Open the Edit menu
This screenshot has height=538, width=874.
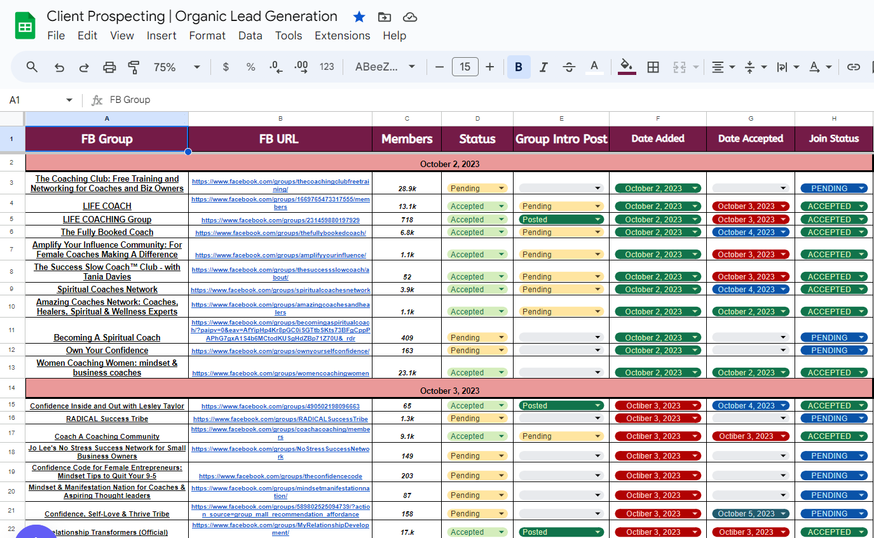[x=87, y=36]
